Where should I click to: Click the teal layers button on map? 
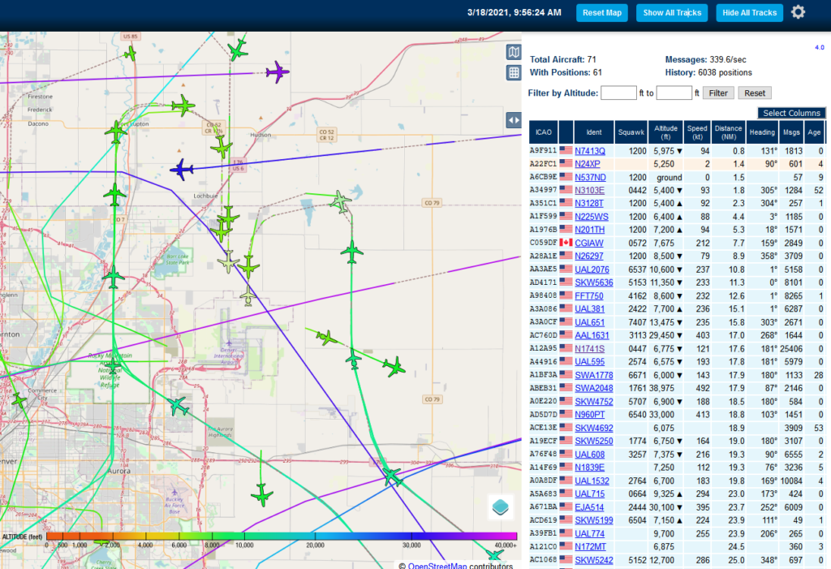500,507
